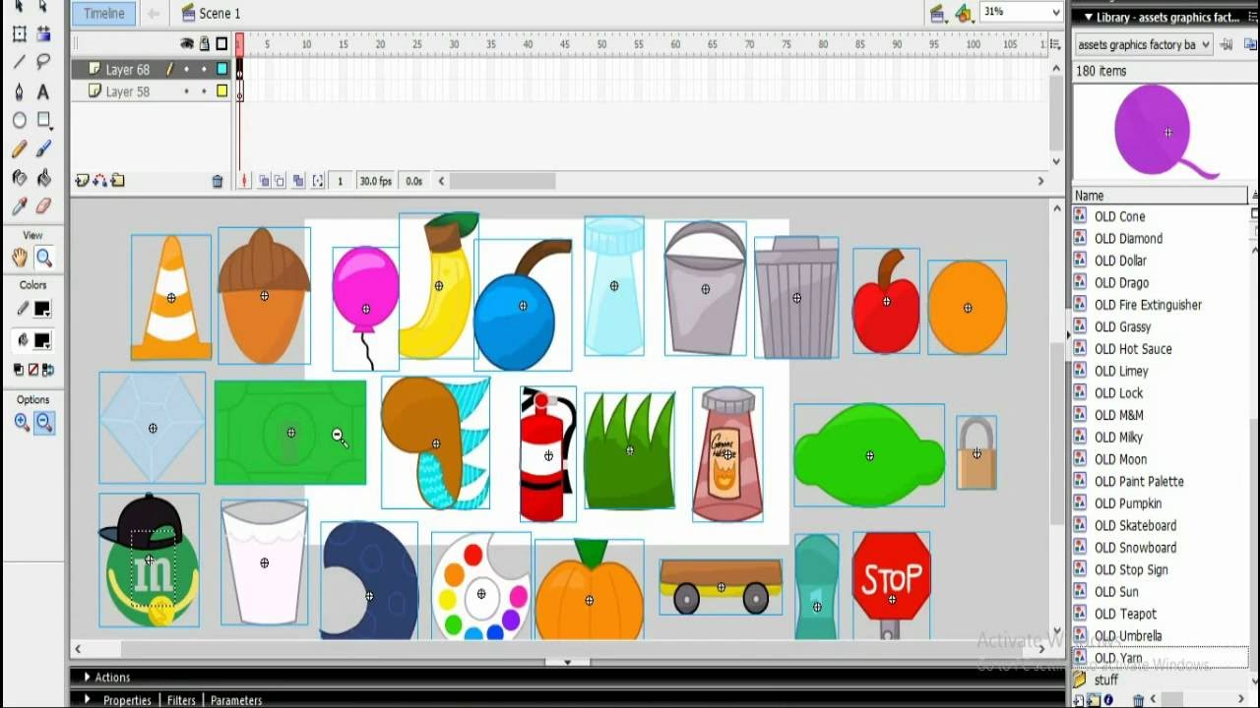Select the Properties tab

(127, 700)
